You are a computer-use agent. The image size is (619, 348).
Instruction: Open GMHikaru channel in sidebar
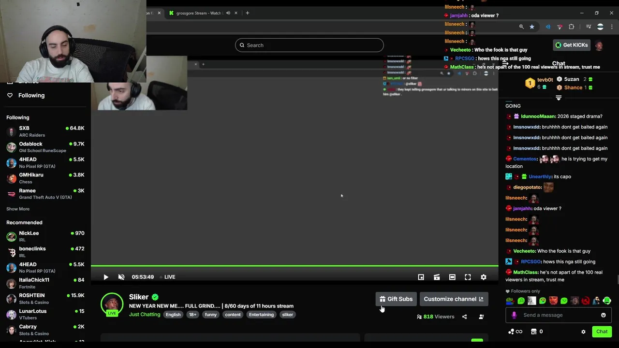pyautogui.click(x=45, y=178)
